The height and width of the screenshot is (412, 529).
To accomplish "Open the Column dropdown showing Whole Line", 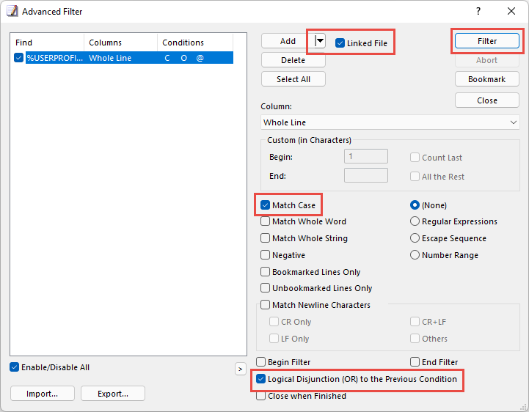I will (390, 122).
